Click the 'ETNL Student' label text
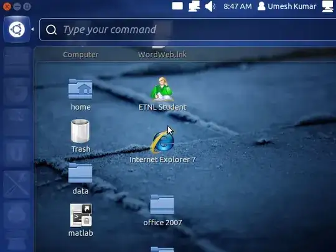This screenshot has height=252, width=336. (162, 107)
